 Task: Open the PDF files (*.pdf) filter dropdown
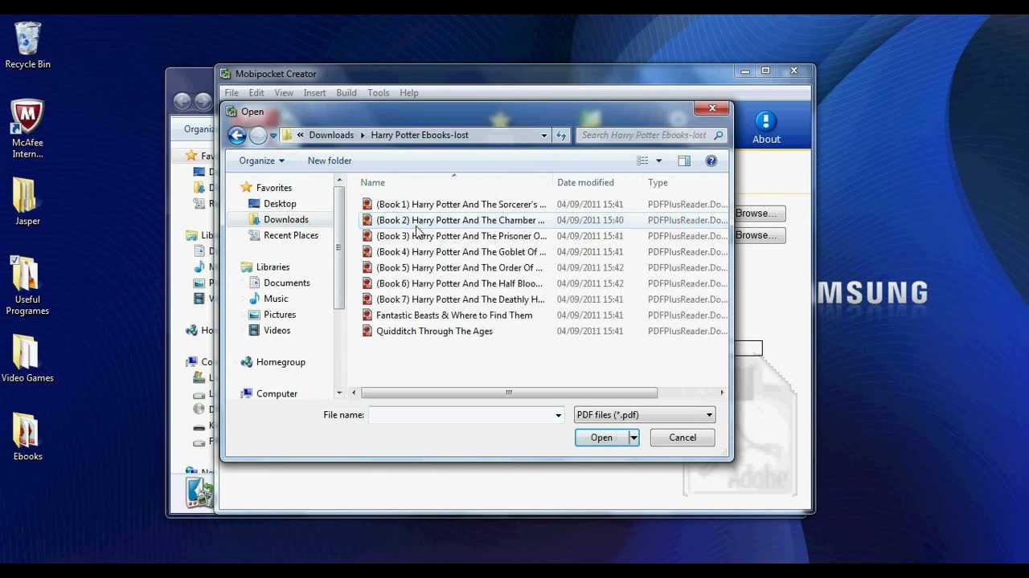tap(645, 415)
